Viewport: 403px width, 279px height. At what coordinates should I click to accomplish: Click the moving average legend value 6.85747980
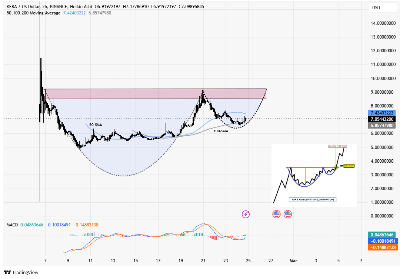pyautogui.click(x=100, y=13)
